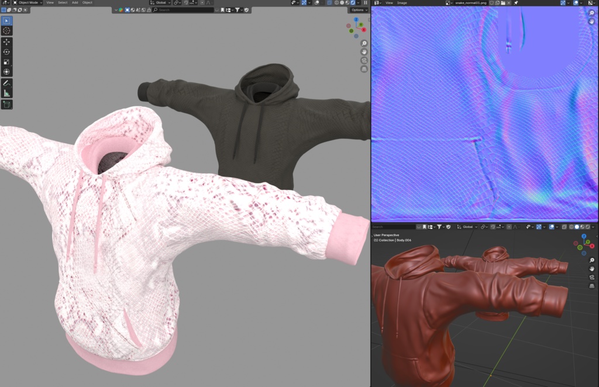
Task: Select the Scale tool in the left toolbar
Action: [x=6, y=62]
